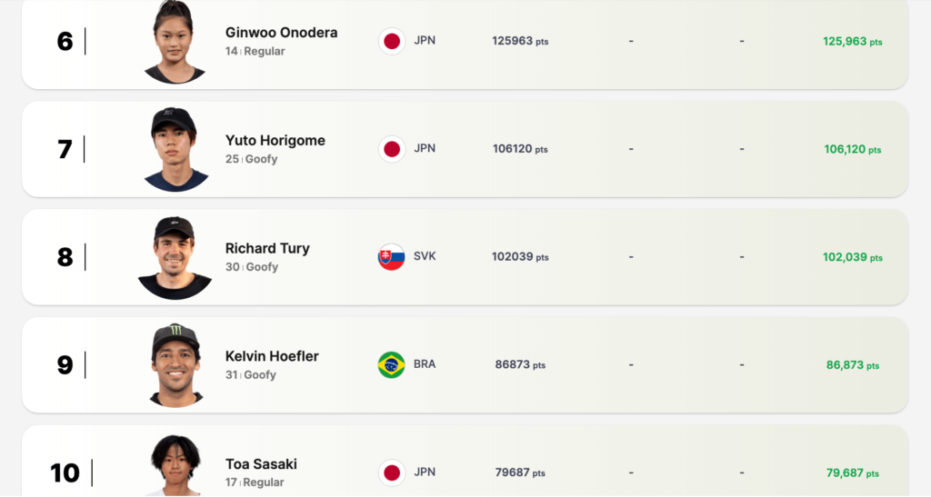Open the Toa Sasaki name link
The image size is (931, 497).
point(261,464)
